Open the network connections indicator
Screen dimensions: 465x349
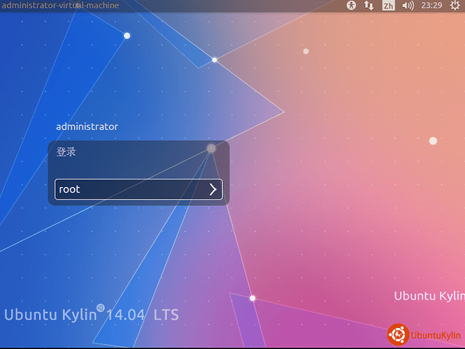[x=369, y=6]
